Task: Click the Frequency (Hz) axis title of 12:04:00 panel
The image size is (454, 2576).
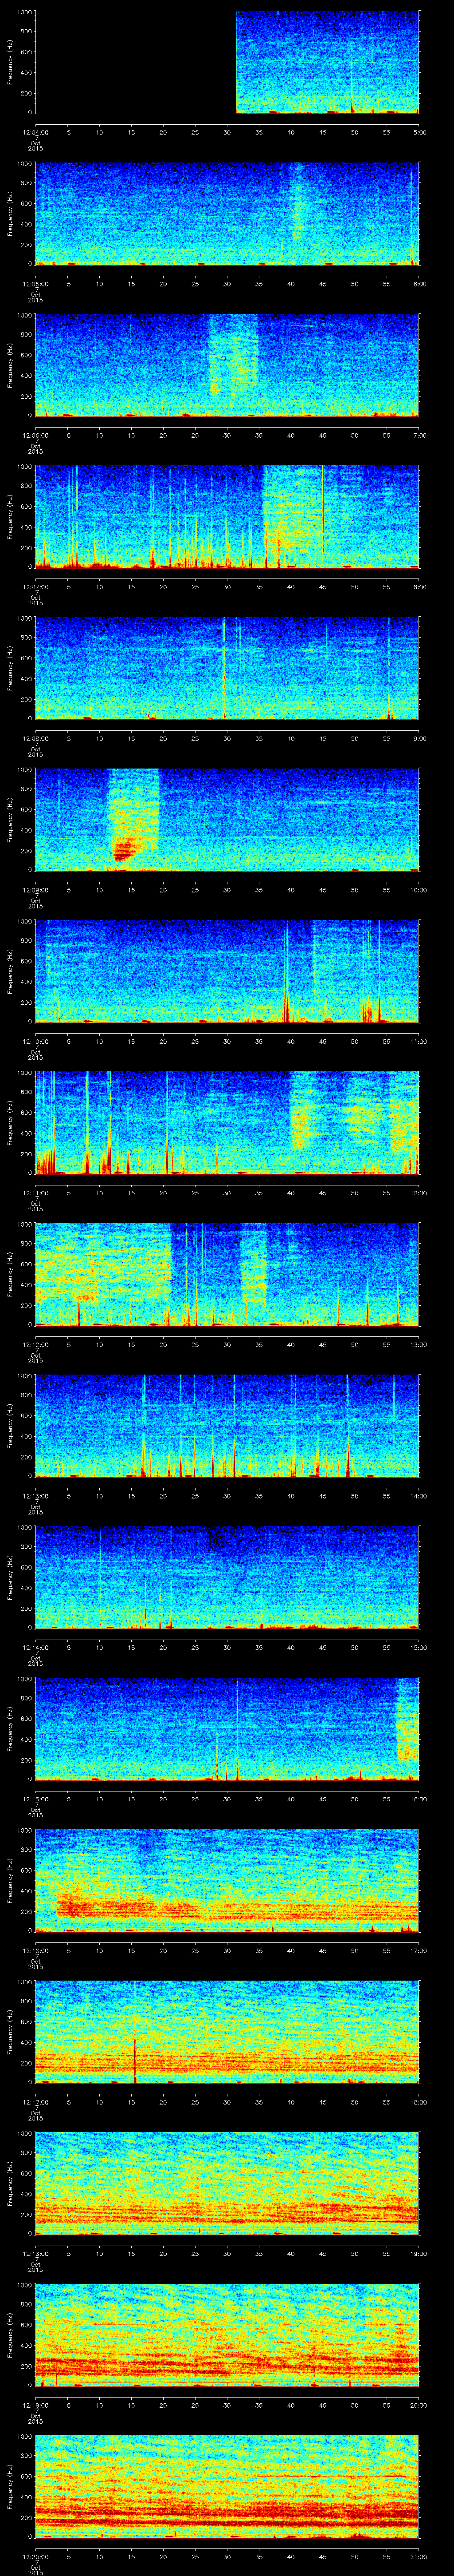Action: point(10,62)
